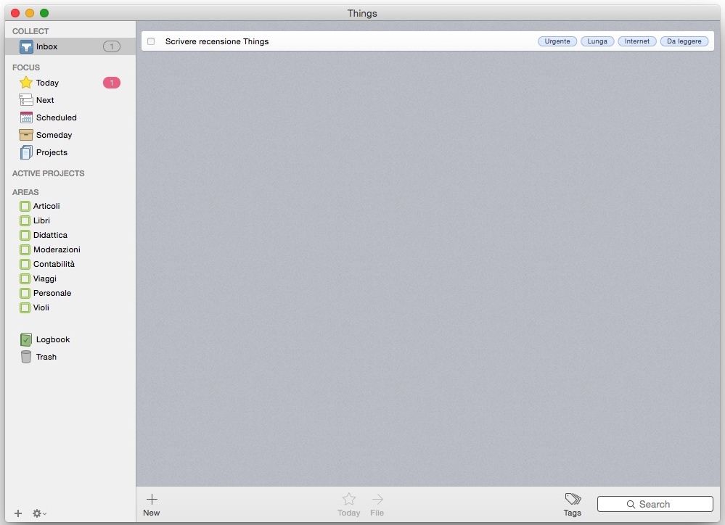725x525 pixels.
Task: Select the Violi area name
Action: [x=41, y=307]
